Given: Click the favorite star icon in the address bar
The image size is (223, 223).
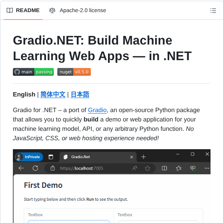Looking at the screenshot, I should (147, 168).
